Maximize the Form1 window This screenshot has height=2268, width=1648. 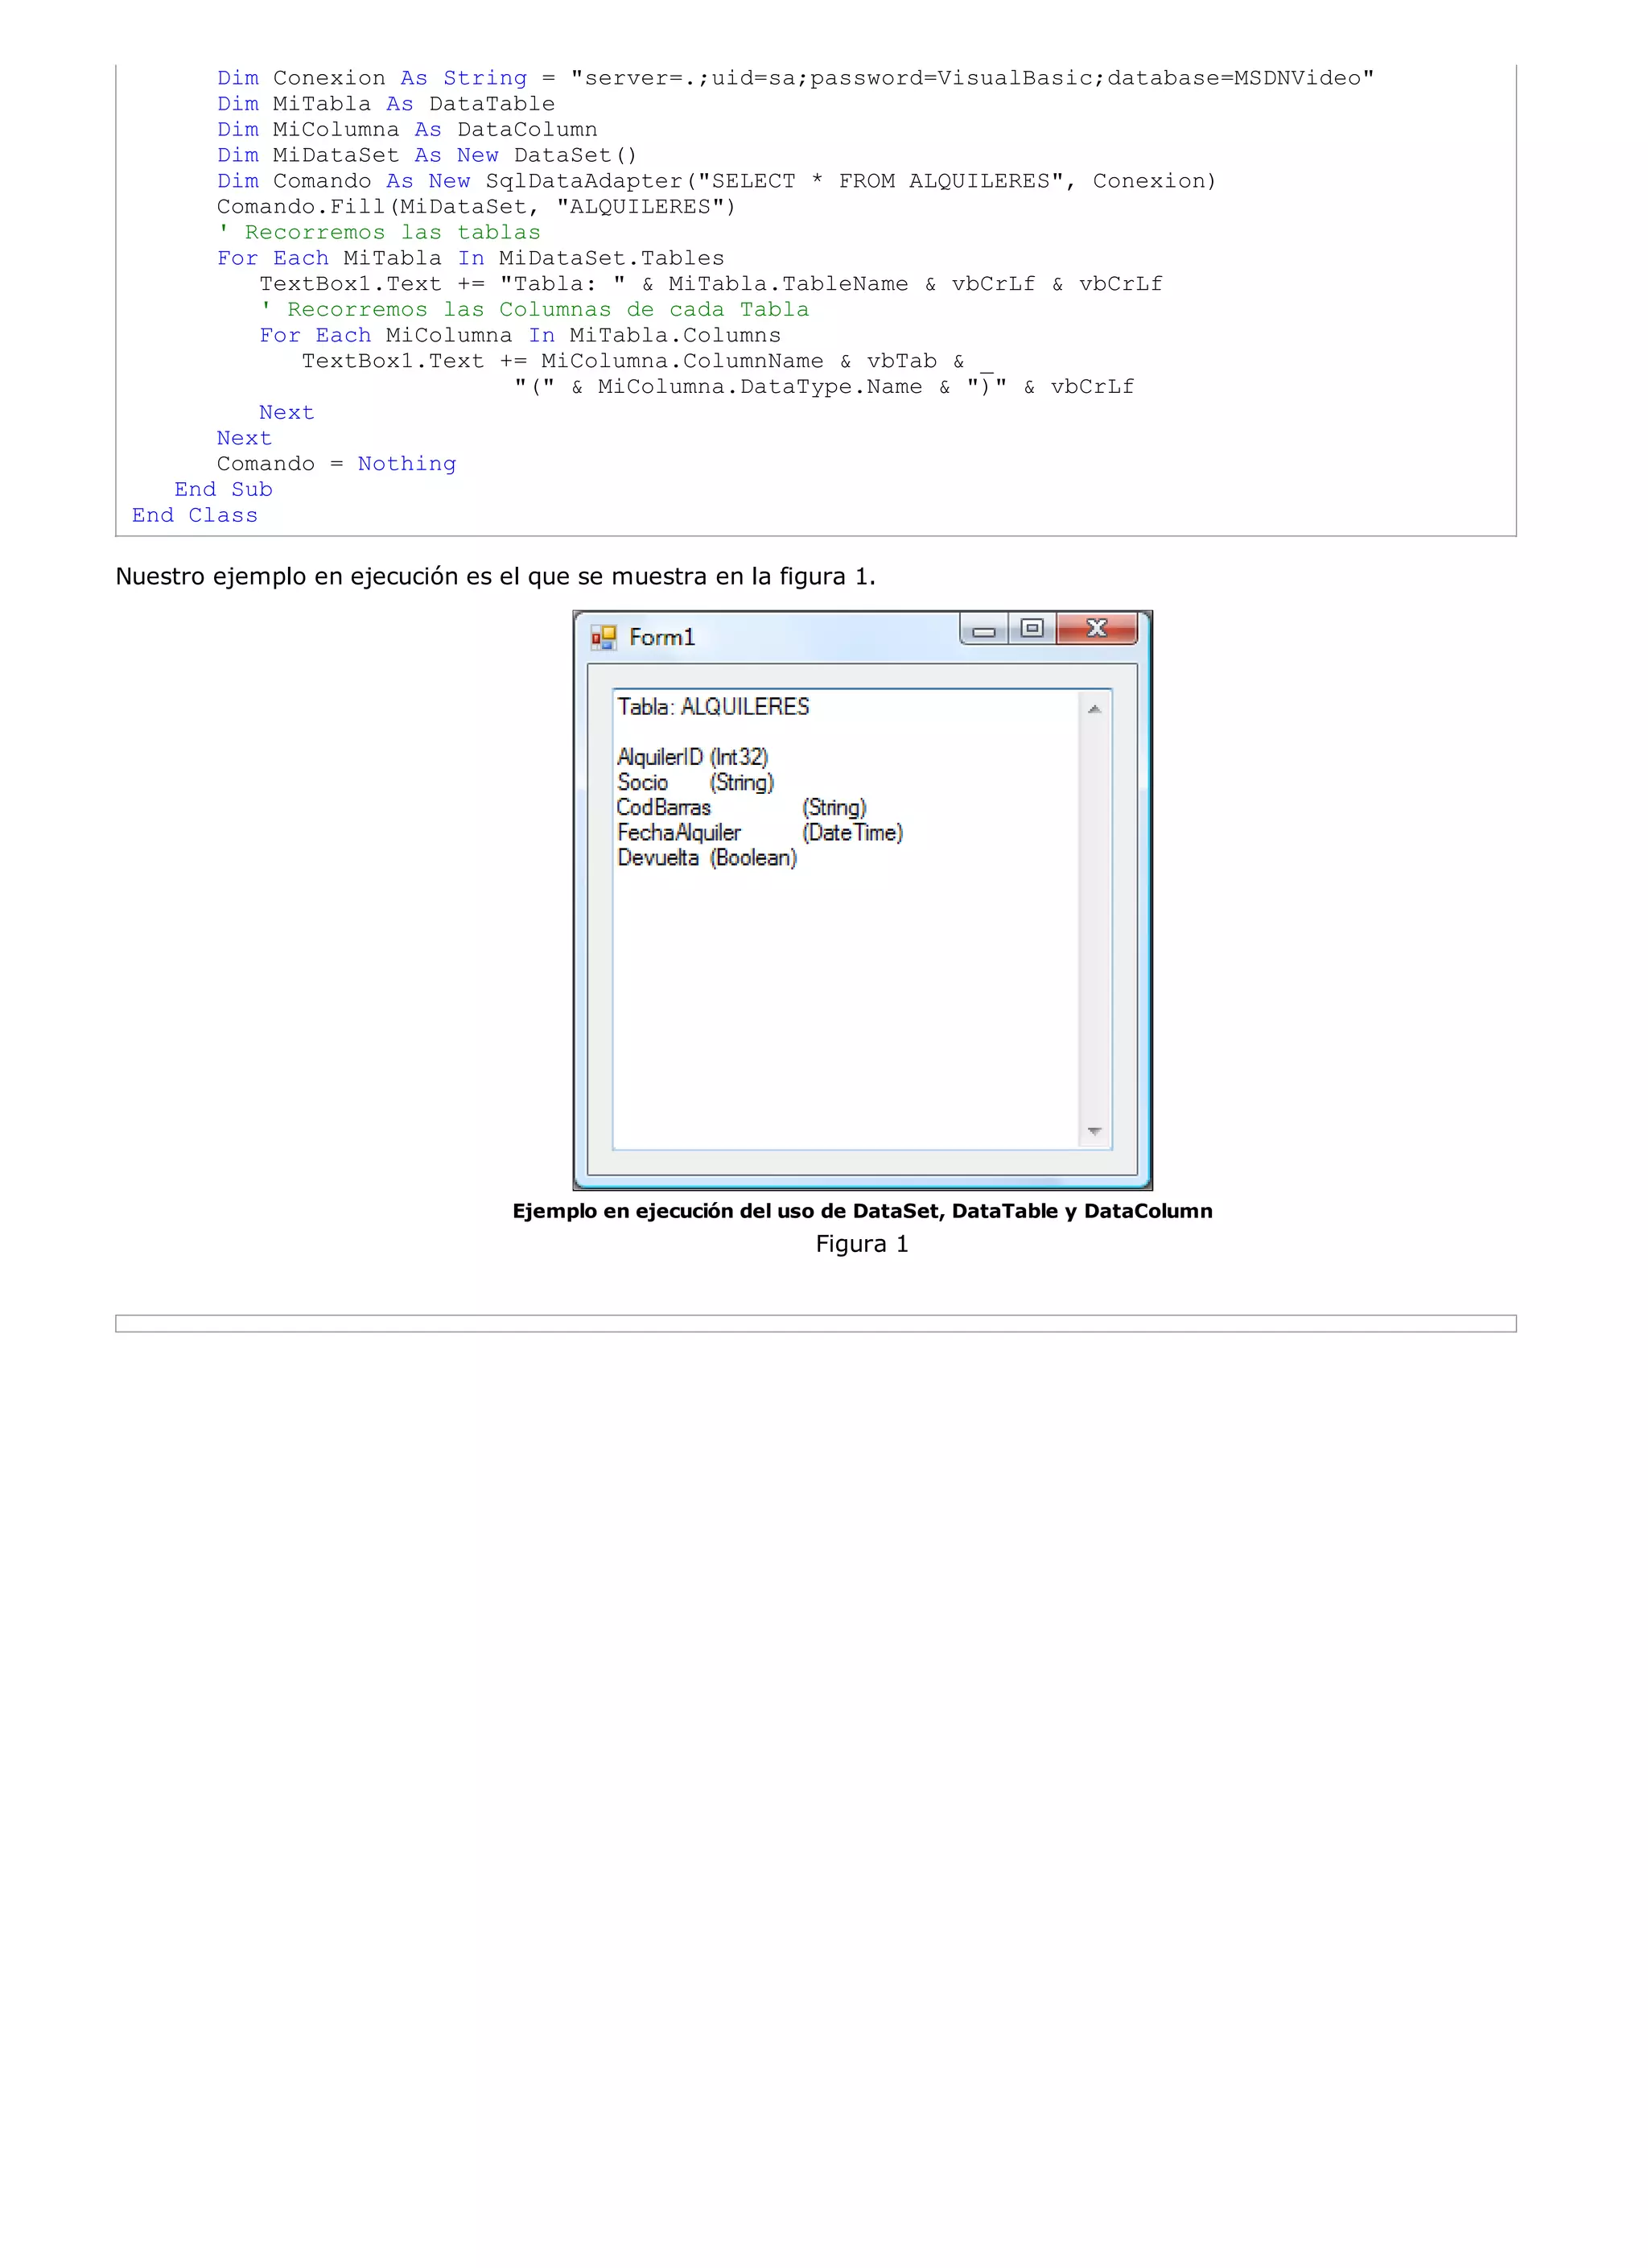(1032, 629)
